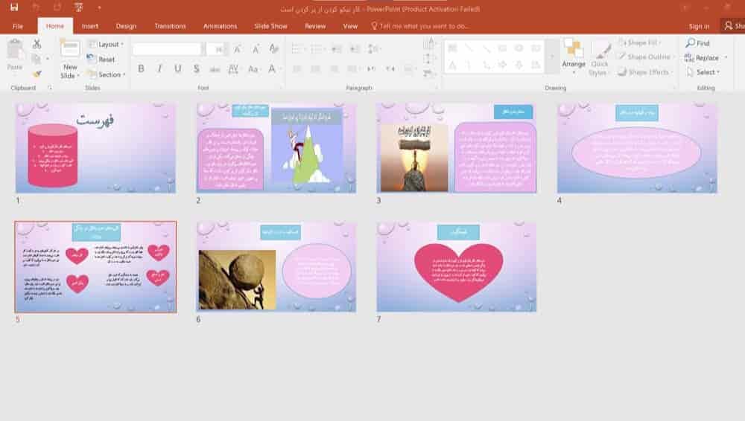Click the Reset slide button
Image resolution: width=745 pixels, height=421 pixels.
coord(101,60)
